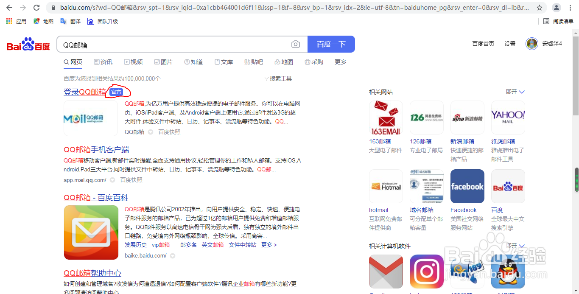This screenshot has width=579, height=294.
Task: Switch to the 资讯 tab
Action: 103,62
